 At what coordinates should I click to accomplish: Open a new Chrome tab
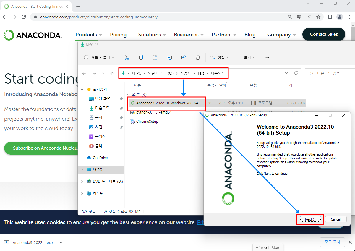coord(78,6)
